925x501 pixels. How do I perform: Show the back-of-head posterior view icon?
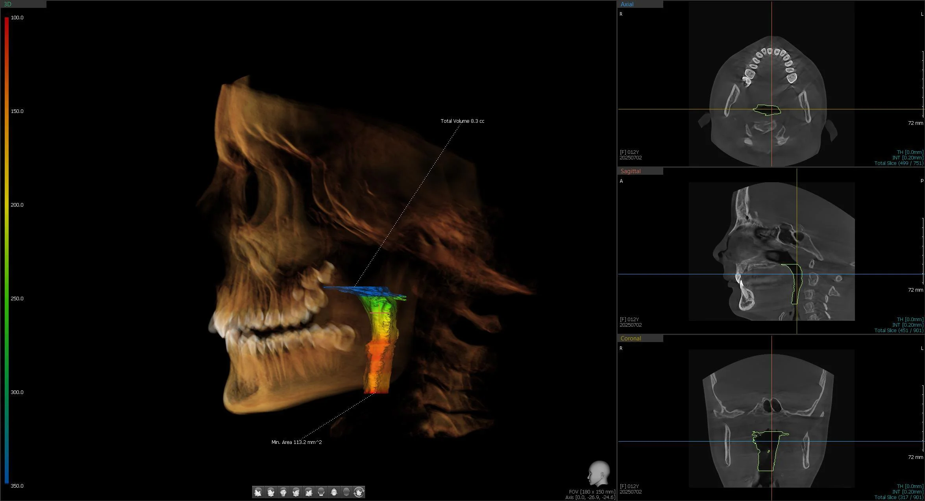point(321,492)
